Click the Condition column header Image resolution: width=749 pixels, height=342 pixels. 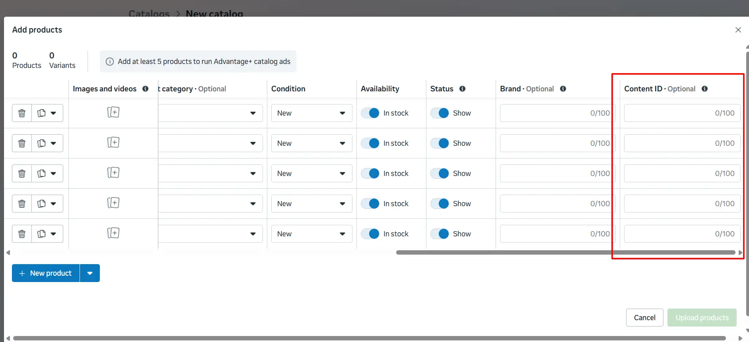pyautogui.click(x=288, y=89)
